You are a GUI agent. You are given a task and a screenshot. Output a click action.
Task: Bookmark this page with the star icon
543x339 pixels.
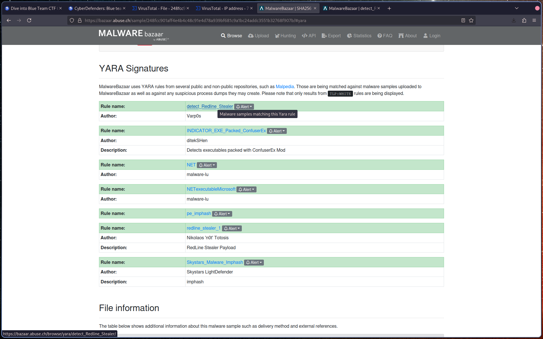[471, 20]
